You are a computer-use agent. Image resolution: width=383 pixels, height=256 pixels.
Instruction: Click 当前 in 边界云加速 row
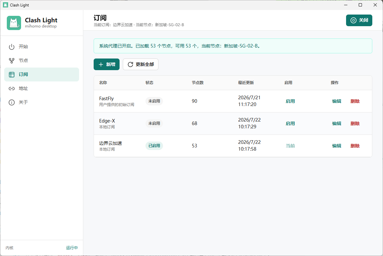290,146
